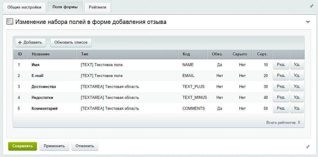The height and width of the screenshot is (157, 318).
Task: Click the pin icon at top right
Action: (x=311, y=7)
